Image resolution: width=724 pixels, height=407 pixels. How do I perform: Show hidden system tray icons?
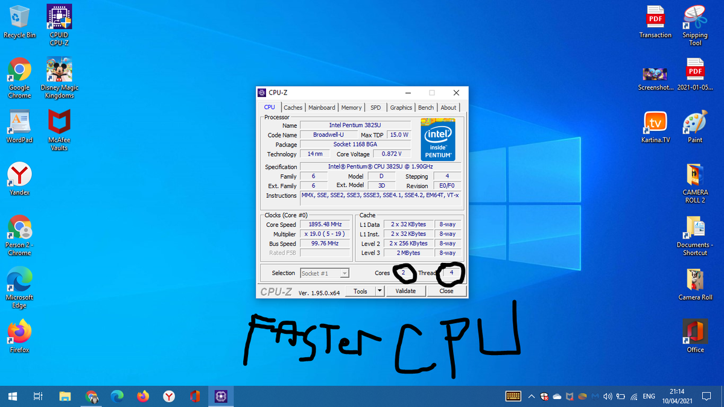[x=532, y=396]
